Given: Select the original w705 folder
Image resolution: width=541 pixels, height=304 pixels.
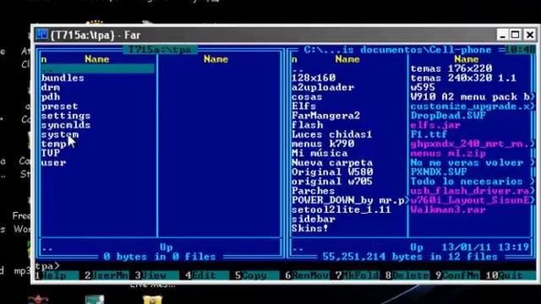Looking at the screenshot, I should coord(332,182).
